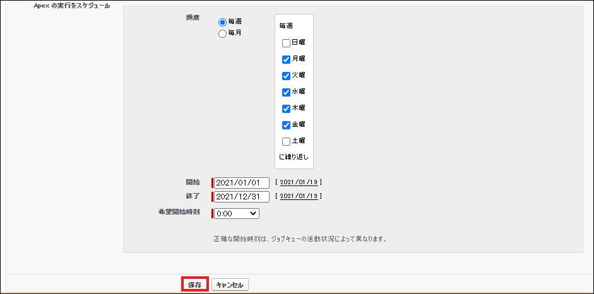Screen dimensions: 594x294
Task: Click the Apex の実行をスケジュール section label
Action: click(x=71, y=6)
